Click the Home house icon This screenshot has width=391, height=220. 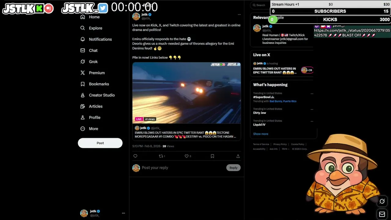point(82,17)
